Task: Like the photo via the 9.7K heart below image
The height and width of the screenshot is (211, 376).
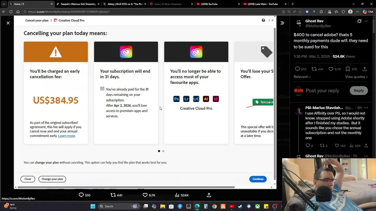Action: [145, 195]
